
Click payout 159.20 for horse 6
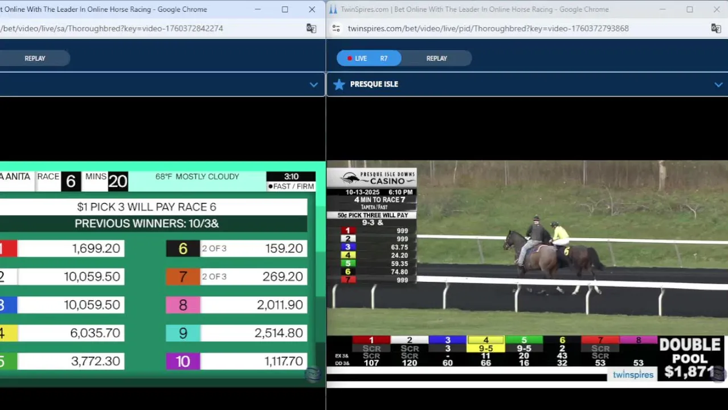pyautogui.click(x=284, y=248)
